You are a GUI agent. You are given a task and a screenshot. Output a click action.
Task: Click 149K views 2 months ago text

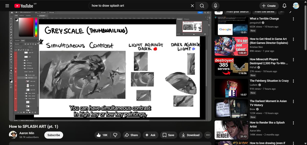pyautogui.click(x=264, y=135)
